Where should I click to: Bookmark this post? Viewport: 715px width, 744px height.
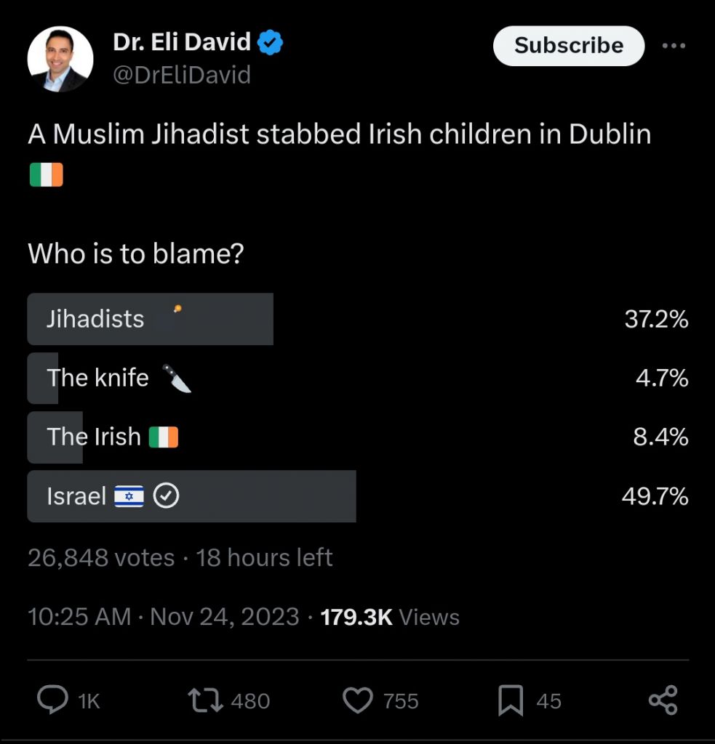(511, 700)
